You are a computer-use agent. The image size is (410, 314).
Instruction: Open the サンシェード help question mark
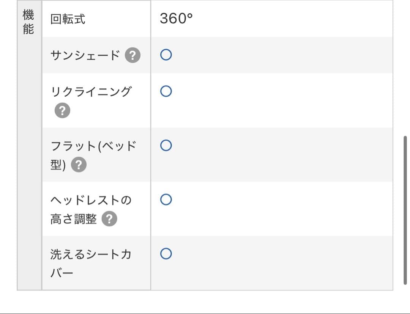[x=132, y=56]
